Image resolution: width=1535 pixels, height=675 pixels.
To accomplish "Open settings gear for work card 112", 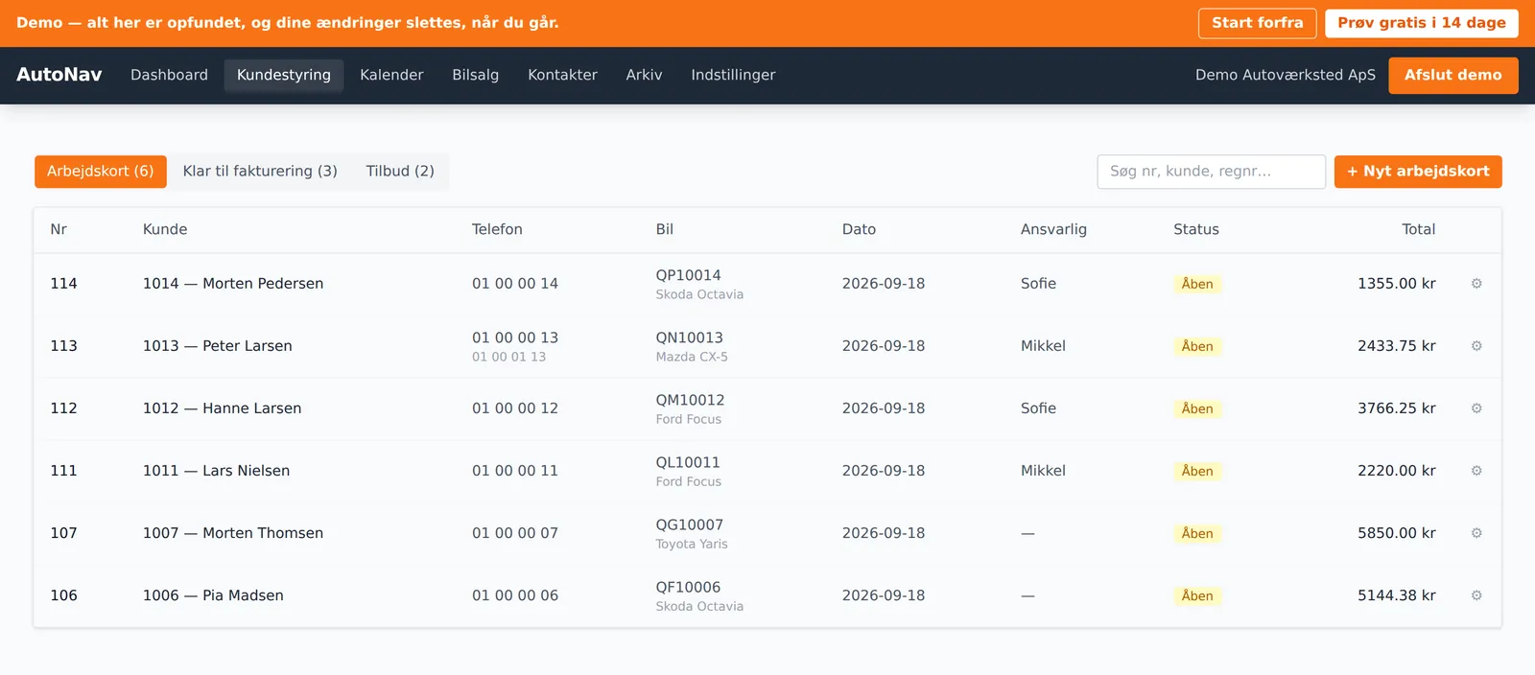I will click(x=1476, y=408).
